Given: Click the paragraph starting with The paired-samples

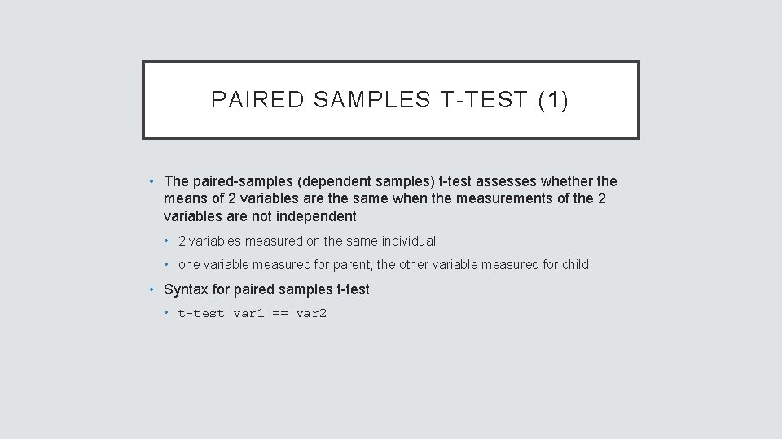Looking at the screenshot, I should coord(389,198).
